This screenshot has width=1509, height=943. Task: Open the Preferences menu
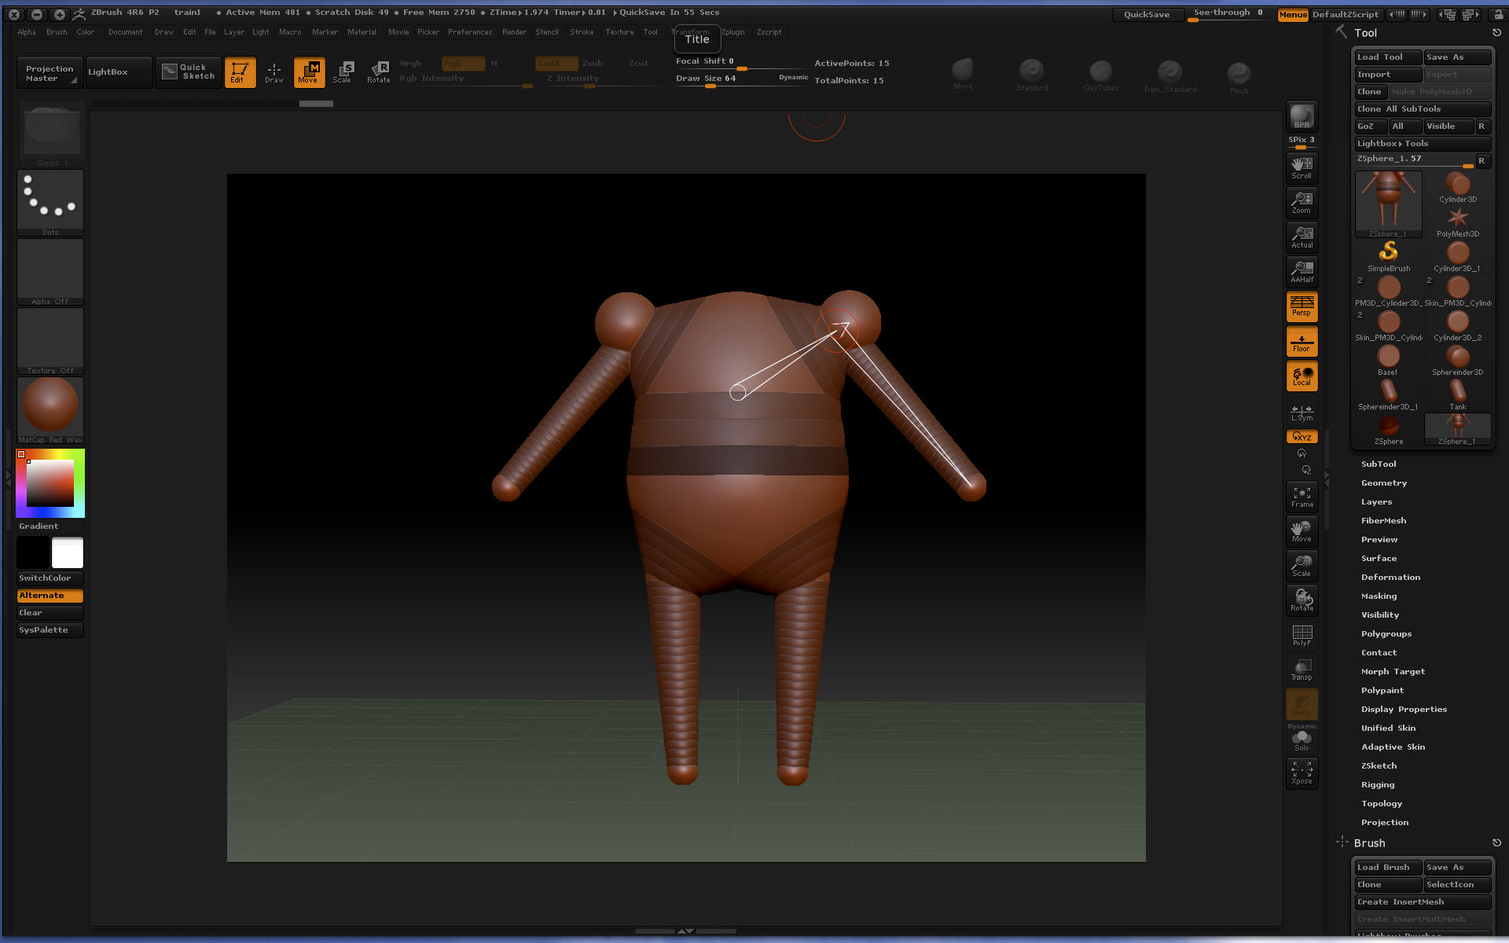tap(470, 32)
